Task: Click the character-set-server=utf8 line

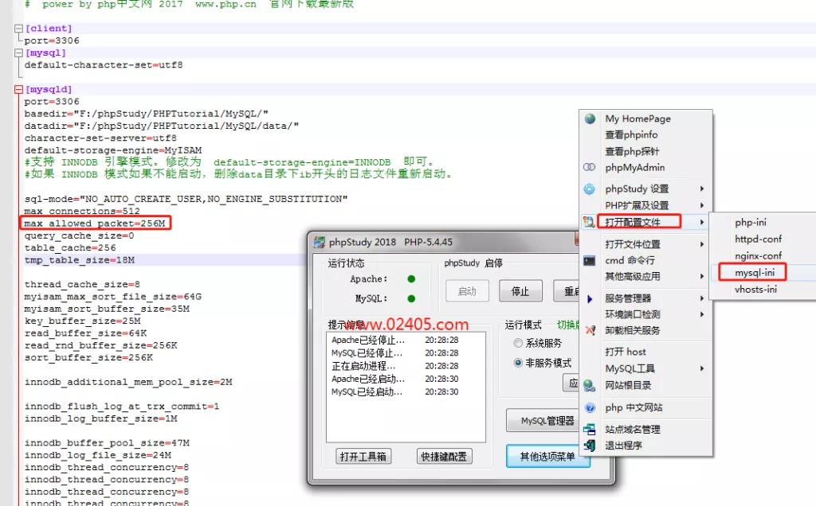Action: tap(100, 138)
